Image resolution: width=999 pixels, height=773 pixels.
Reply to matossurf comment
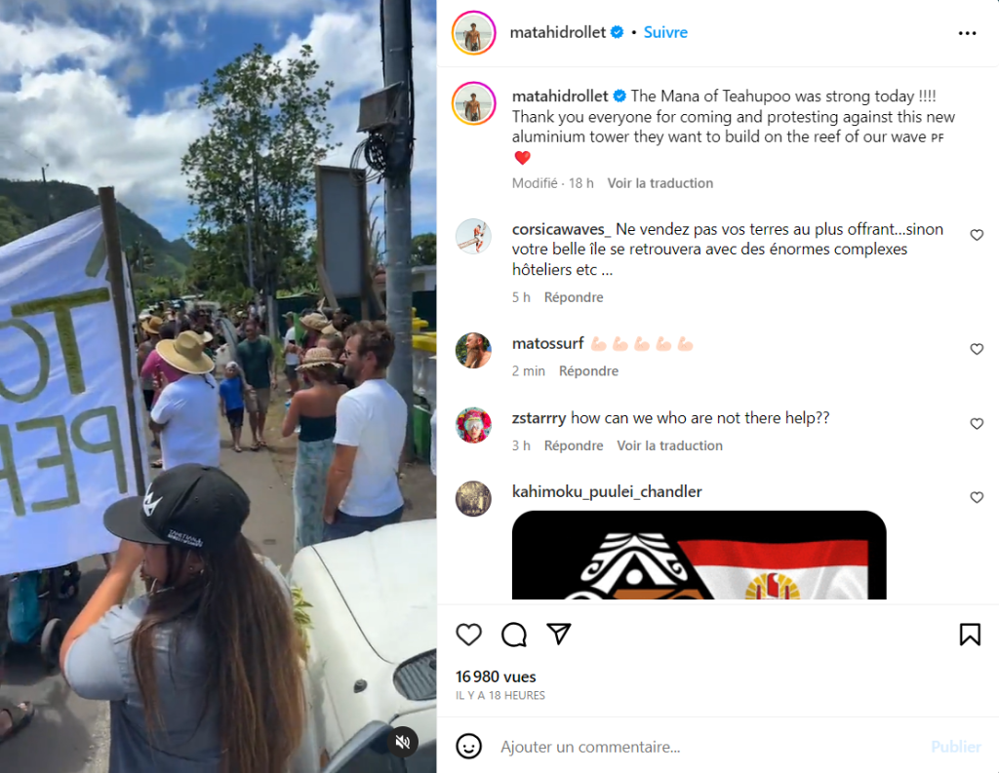click(588, 371)
